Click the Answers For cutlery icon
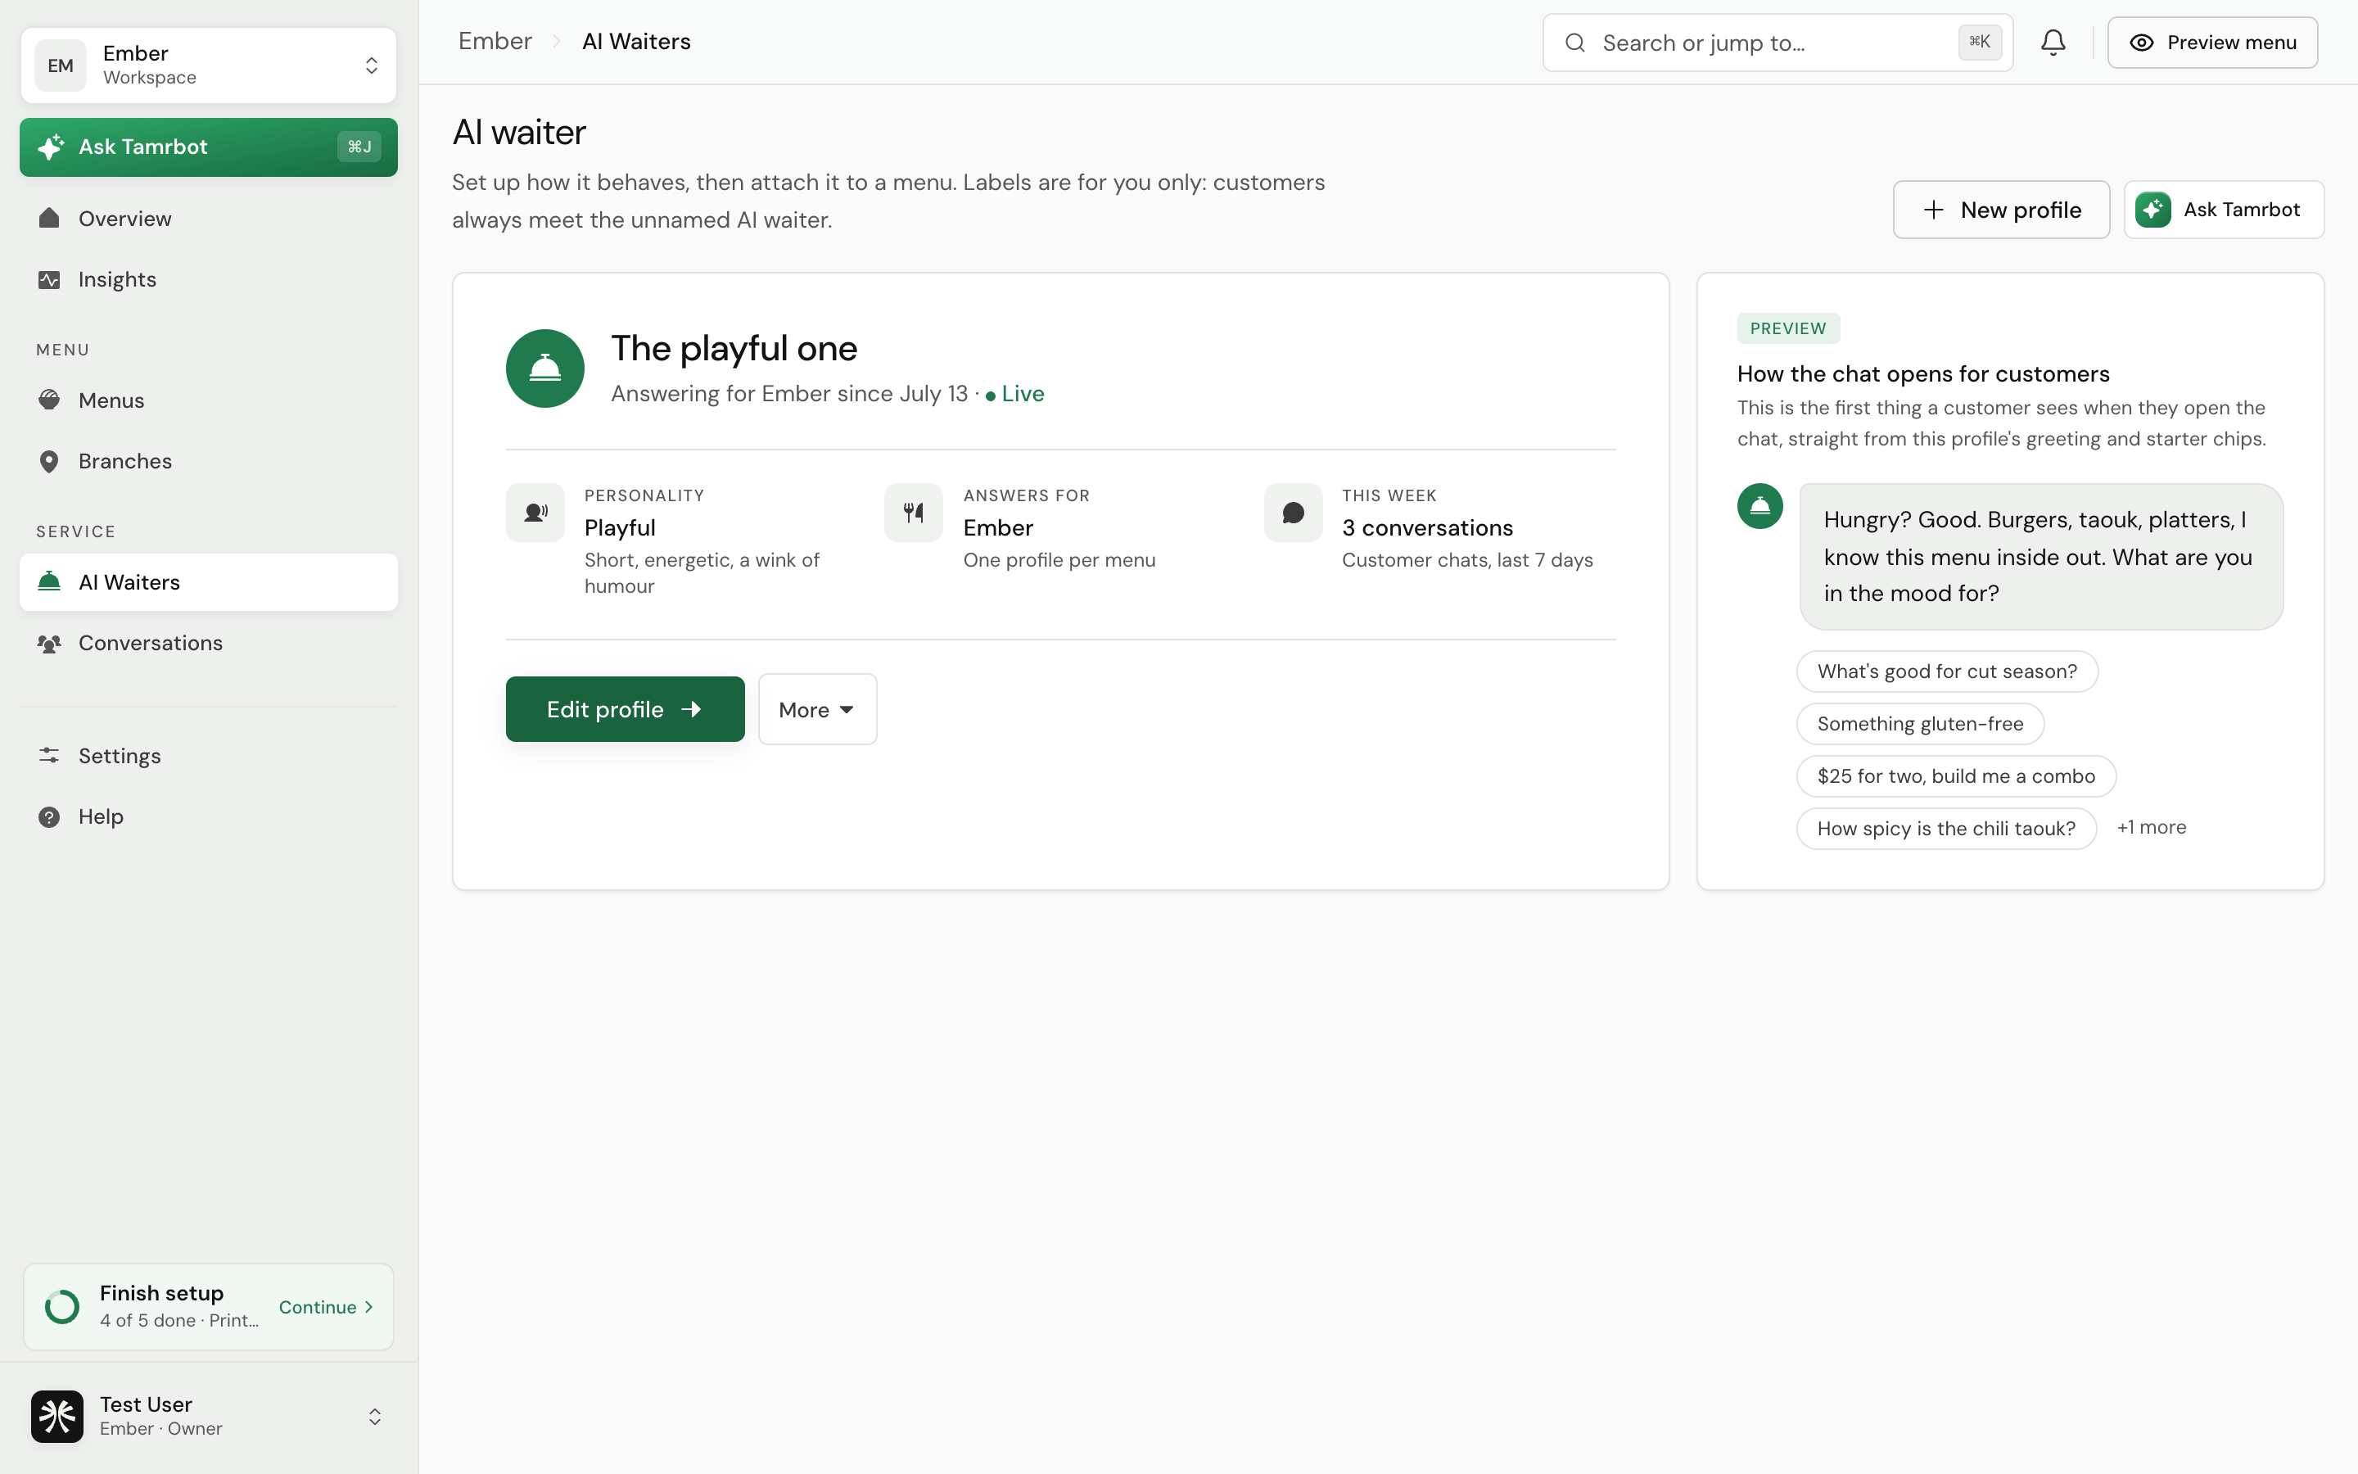 (913, 513)
